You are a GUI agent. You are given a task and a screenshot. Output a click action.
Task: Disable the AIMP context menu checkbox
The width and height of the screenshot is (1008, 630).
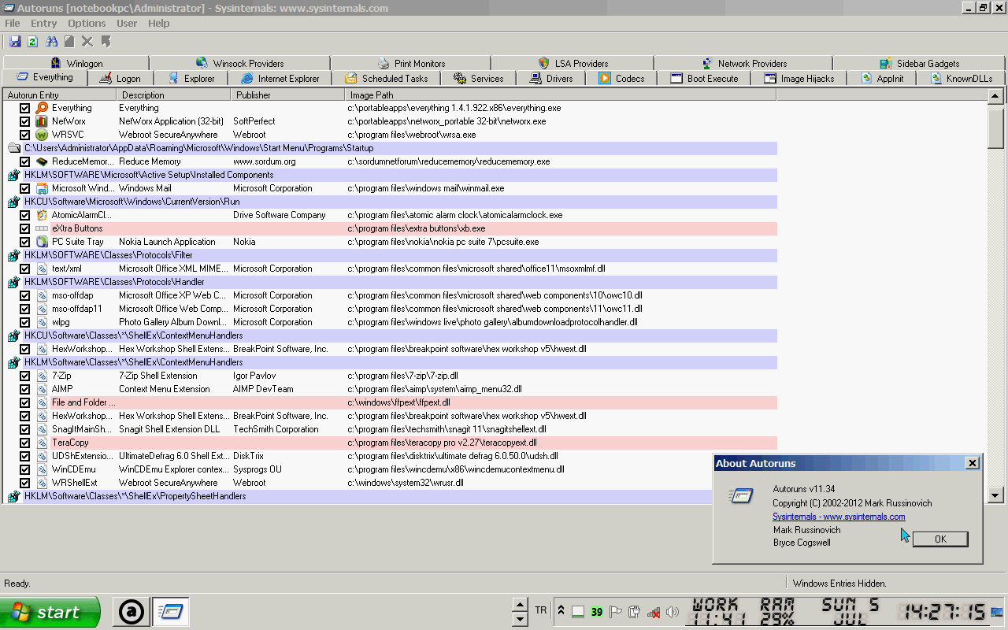25,389
